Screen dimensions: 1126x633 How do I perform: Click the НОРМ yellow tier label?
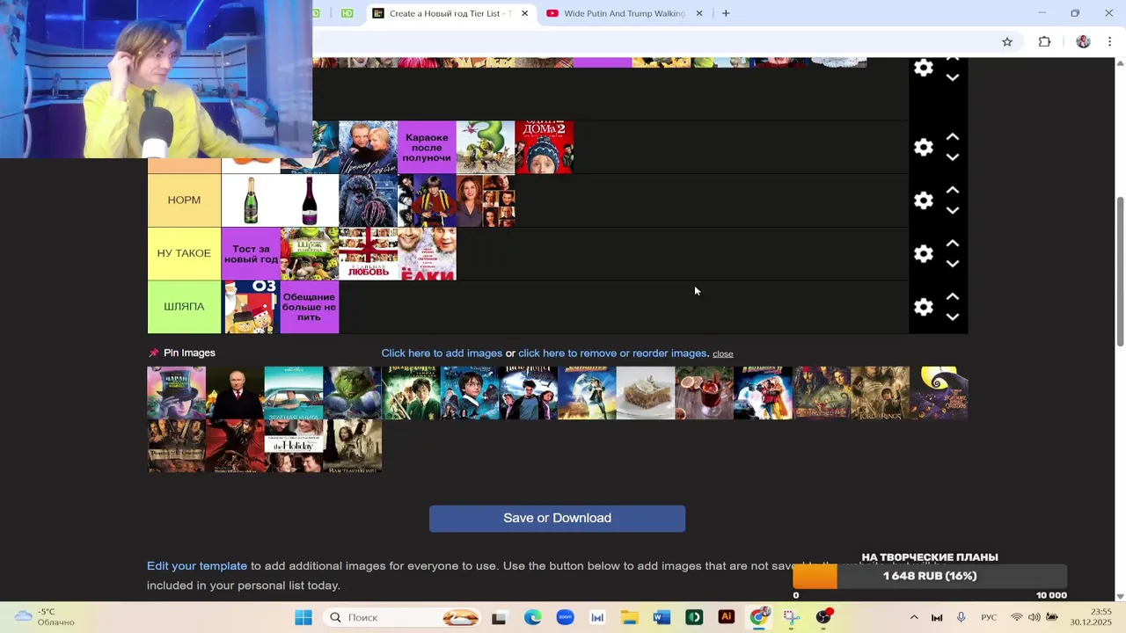(184, 200)
